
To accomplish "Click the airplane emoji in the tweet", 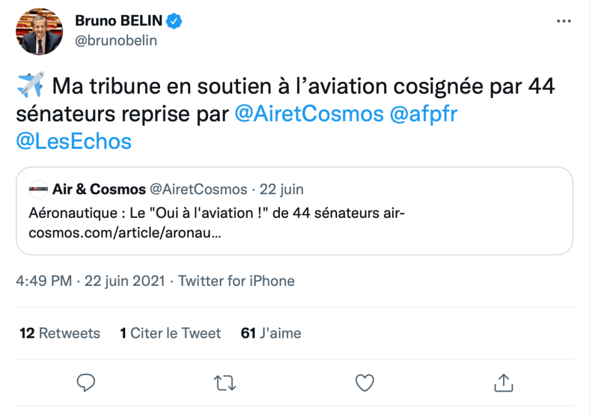I will [x=31, y=87].
